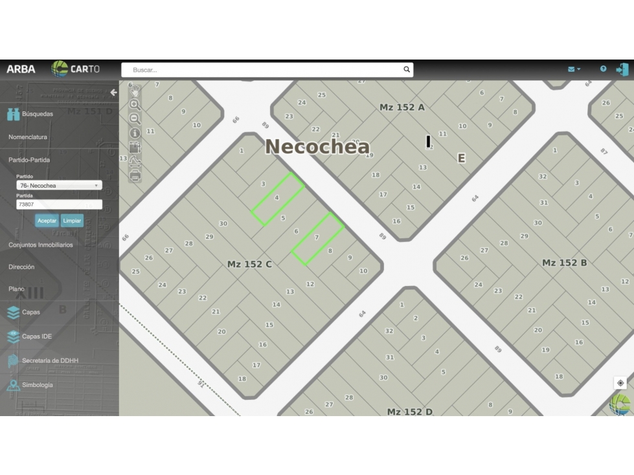The height and width of the screenshot is (475, 634).
Task: Activate the zoom in magnifier tool
Action: pyautogui.click(x=135, y=105)
